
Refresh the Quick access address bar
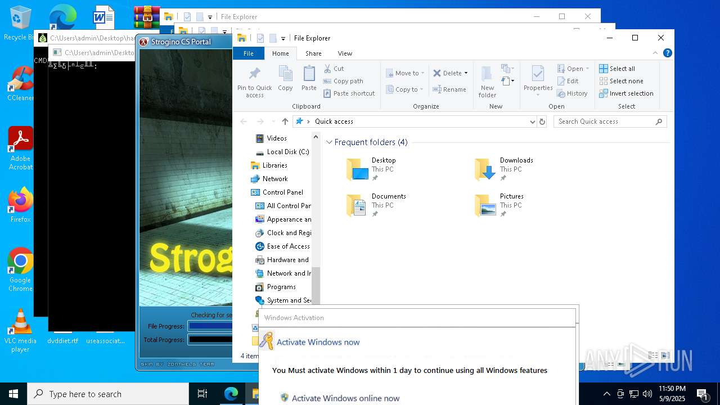(542, 121)
